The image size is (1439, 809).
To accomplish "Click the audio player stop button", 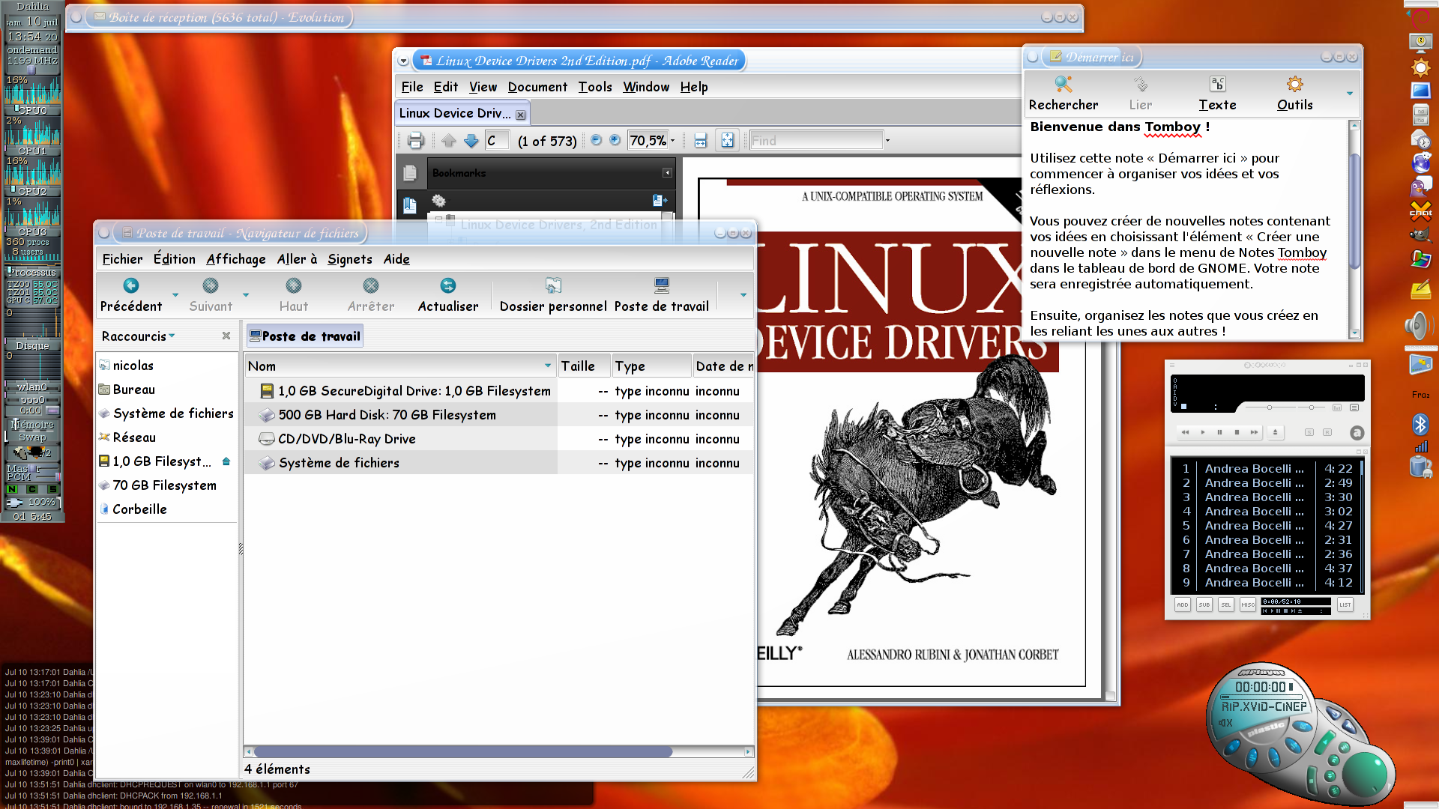I will tap(1237, 432).
